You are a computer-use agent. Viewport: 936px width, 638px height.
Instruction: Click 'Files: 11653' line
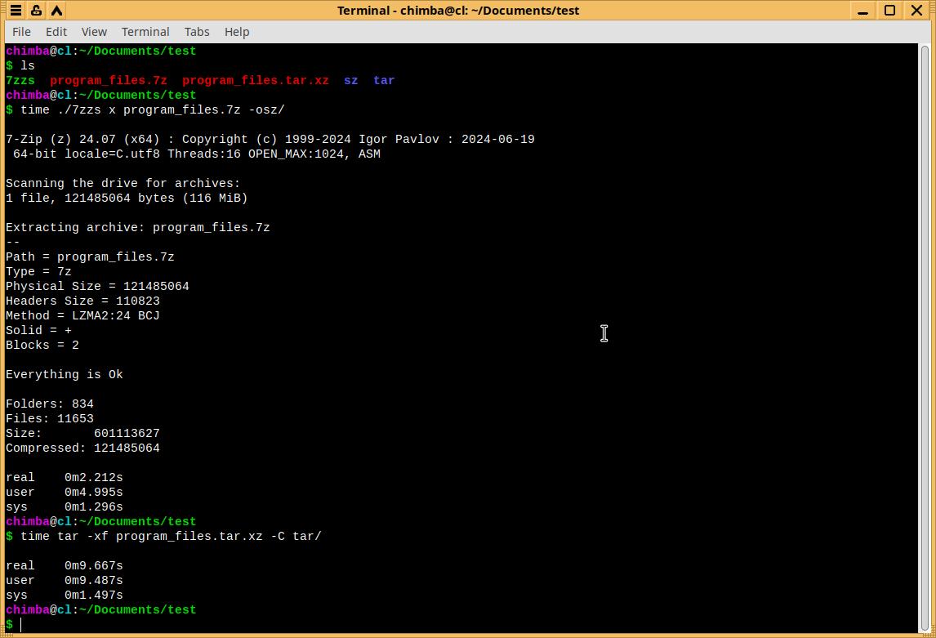tap(50, 418)
